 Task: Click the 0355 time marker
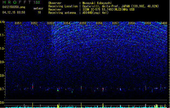[83, 23]
